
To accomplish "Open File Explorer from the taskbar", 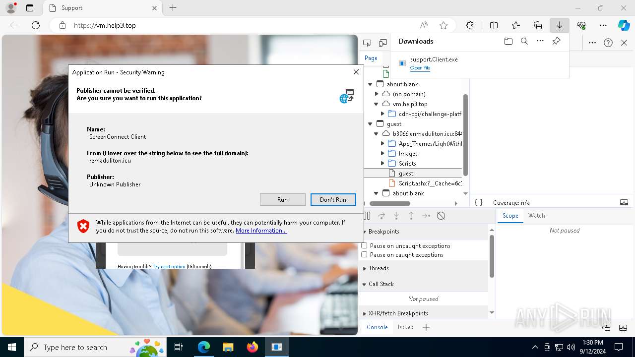I will pyautogui.click(x=228, y=347).
